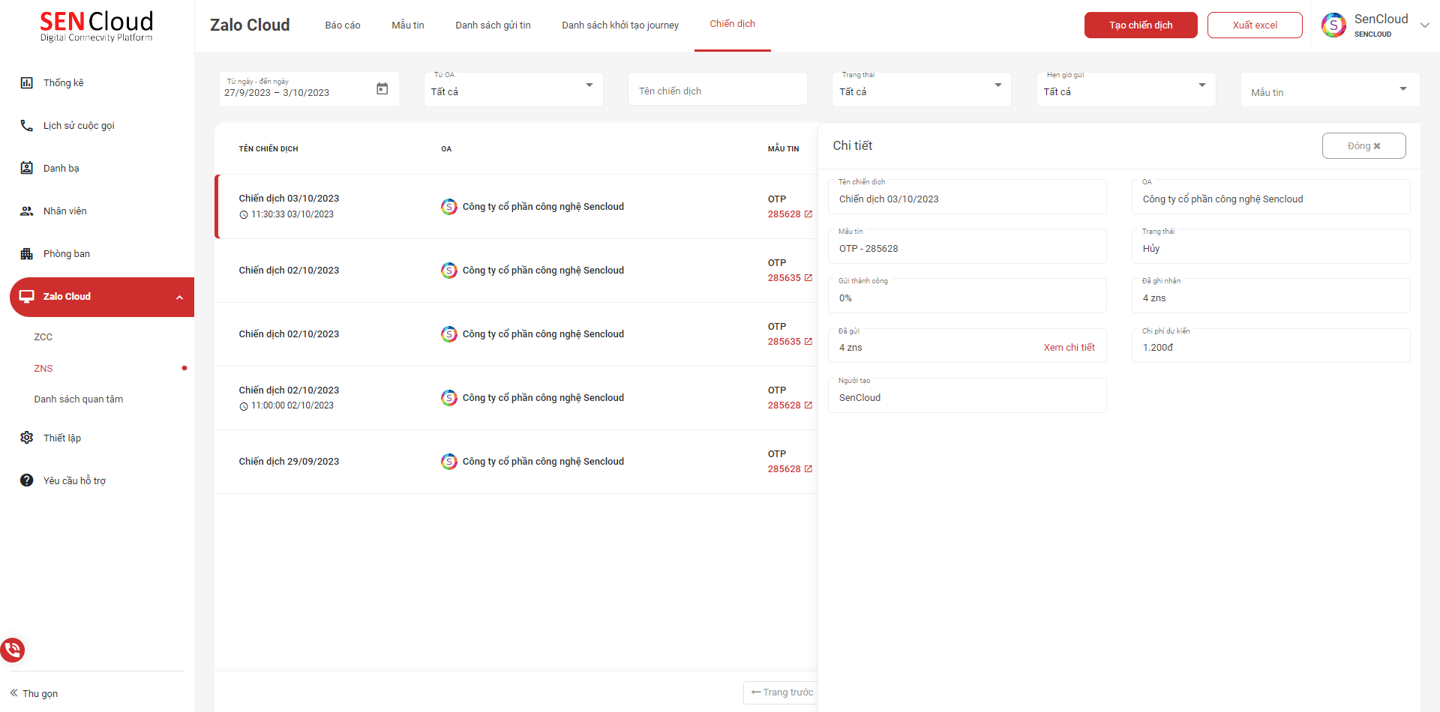This screenshot has width=1440, height=712.
Task: Click the Danh bạ contacts icon
Action: click(x=27, y=169)
